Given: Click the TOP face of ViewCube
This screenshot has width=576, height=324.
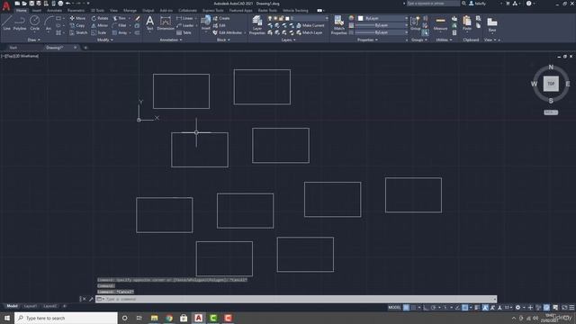Looking at the screenshot, I should 551,84.
